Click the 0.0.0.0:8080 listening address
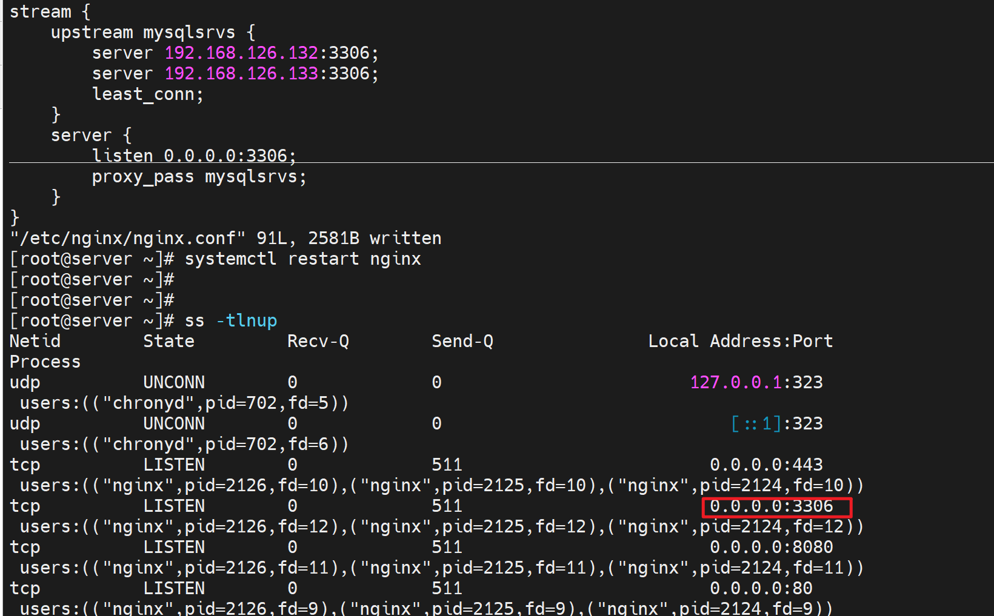The width and height of the screenshot is (994, 616). 771,548
